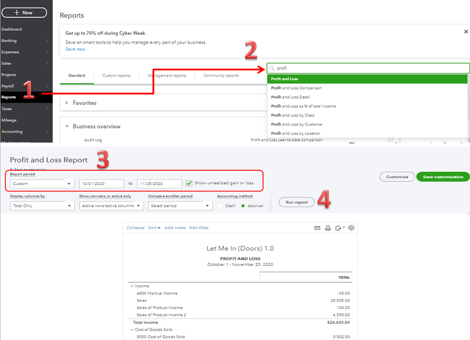Open Reports in the sidebar
Image resolution: width=470 pixels, height=340 pixels.
pos(8,97)
